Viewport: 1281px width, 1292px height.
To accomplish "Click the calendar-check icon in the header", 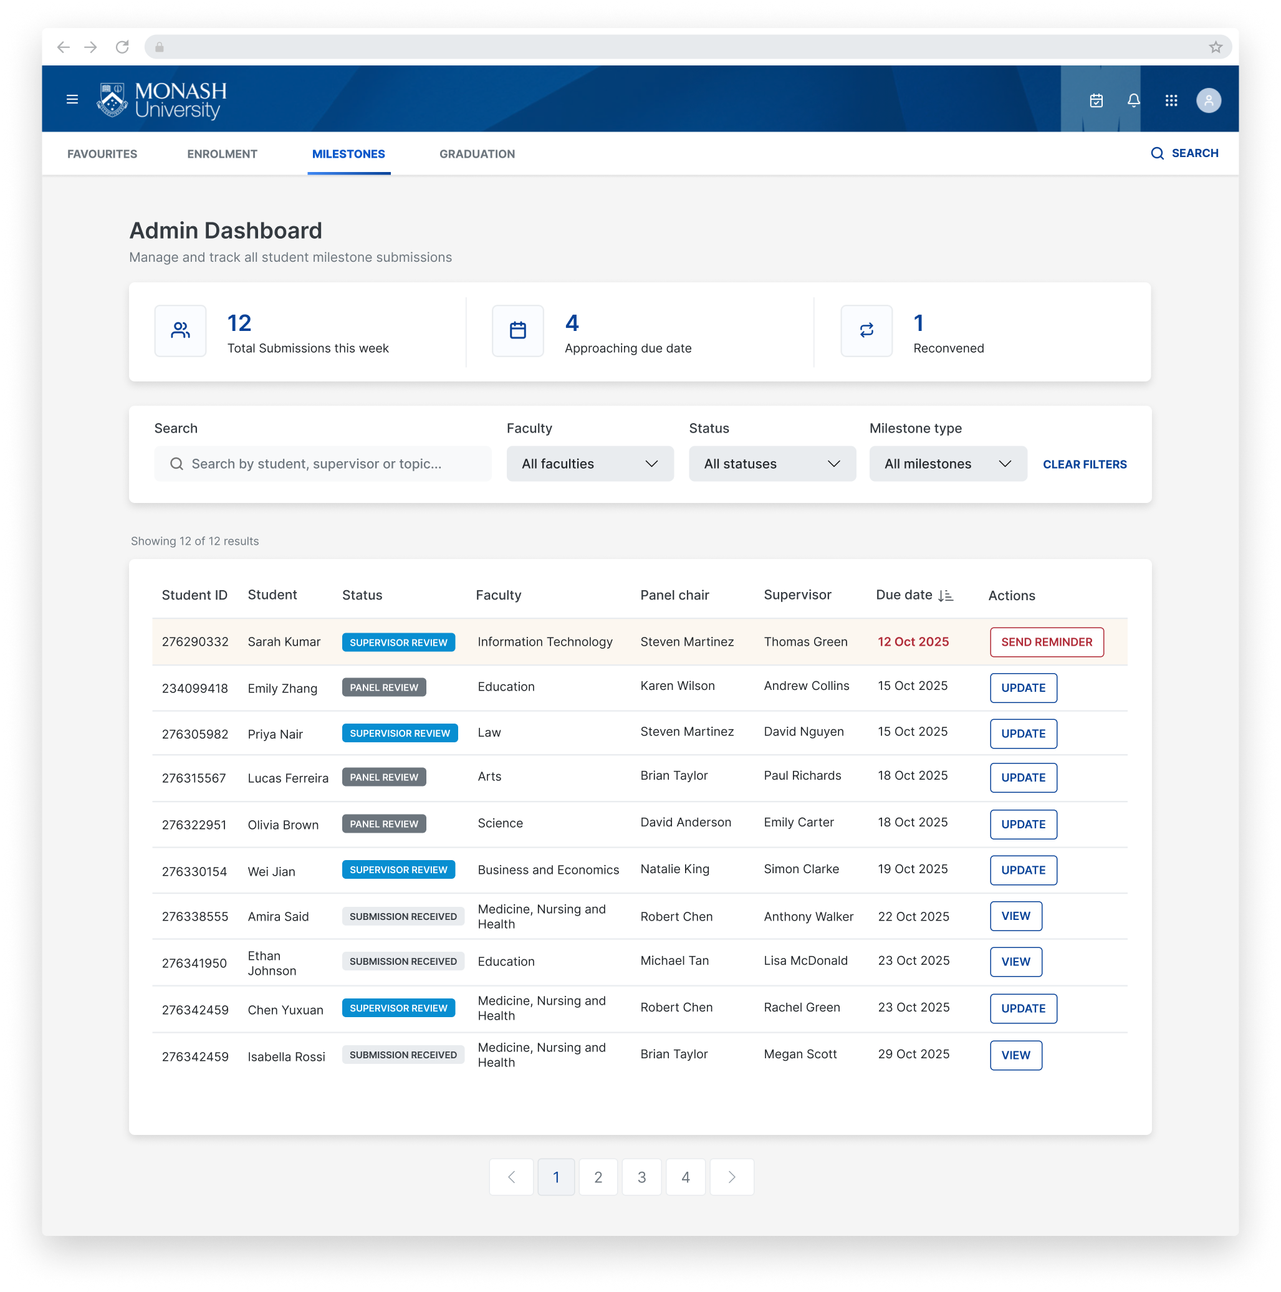I will (x=1096, y=100).
